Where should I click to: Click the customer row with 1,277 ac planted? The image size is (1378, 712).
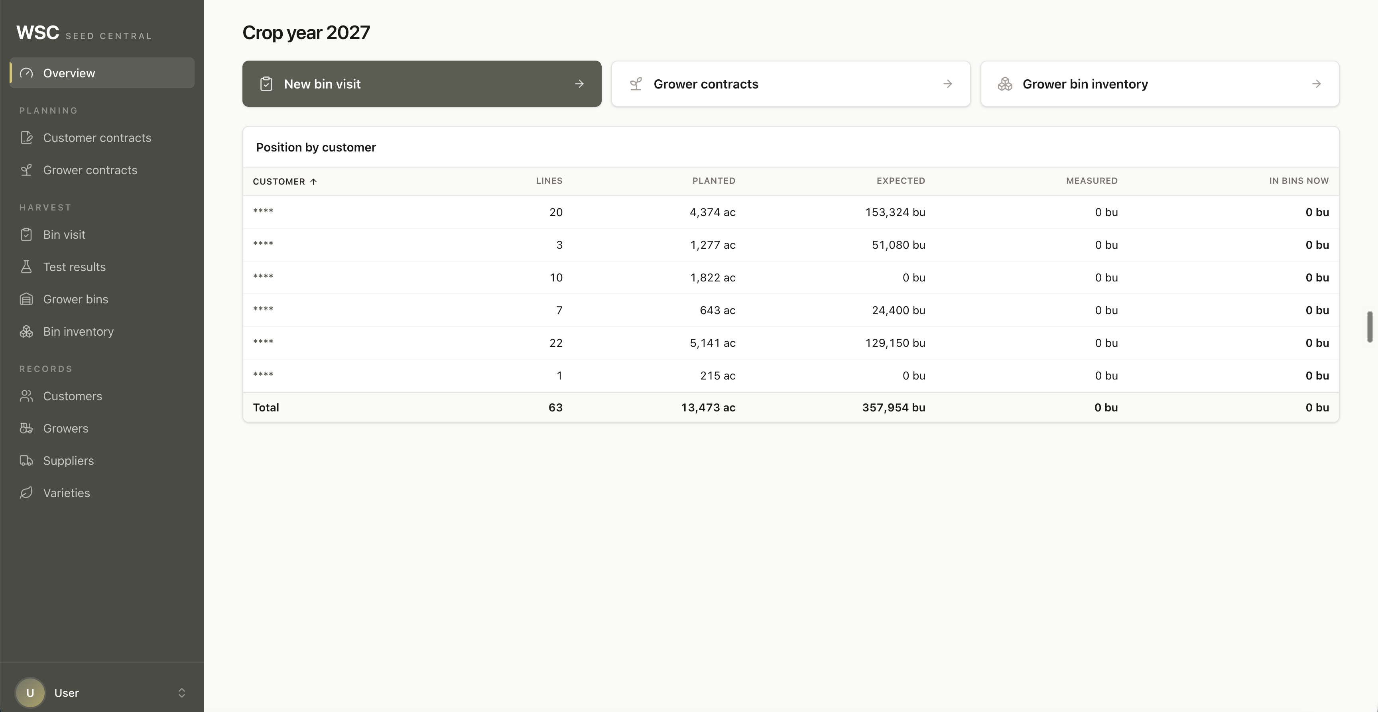(x=791, y=245)
